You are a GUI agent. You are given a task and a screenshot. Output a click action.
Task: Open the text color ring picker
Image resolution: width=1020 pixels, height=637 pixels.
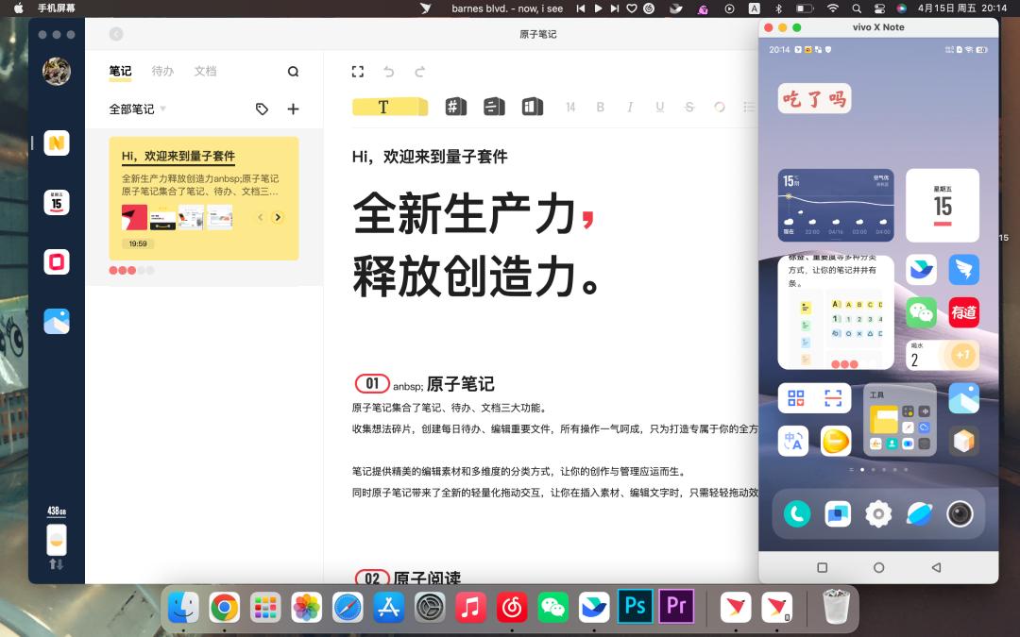[720, 108]
